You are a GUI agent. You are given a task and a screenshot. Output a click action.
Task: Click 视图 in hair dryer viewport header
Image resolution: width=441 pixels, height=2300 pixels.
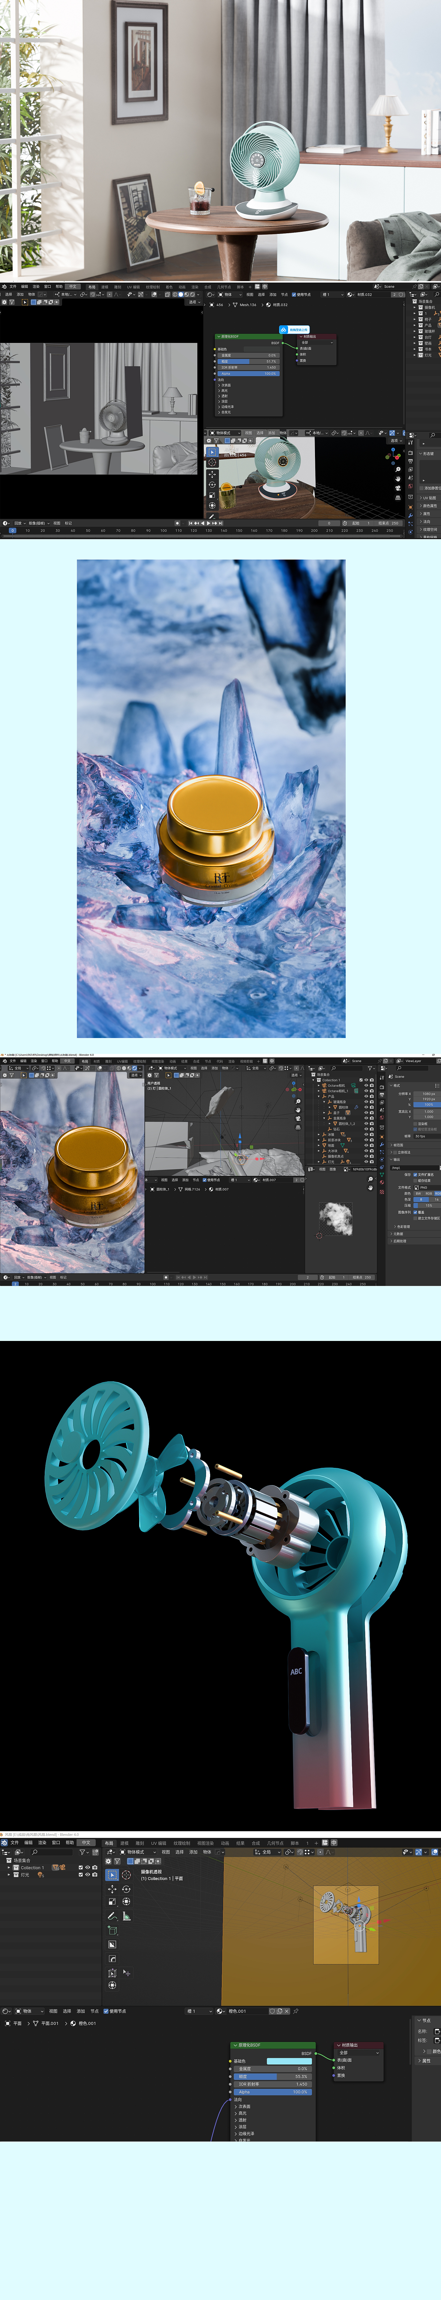(x=166, y=1852)
